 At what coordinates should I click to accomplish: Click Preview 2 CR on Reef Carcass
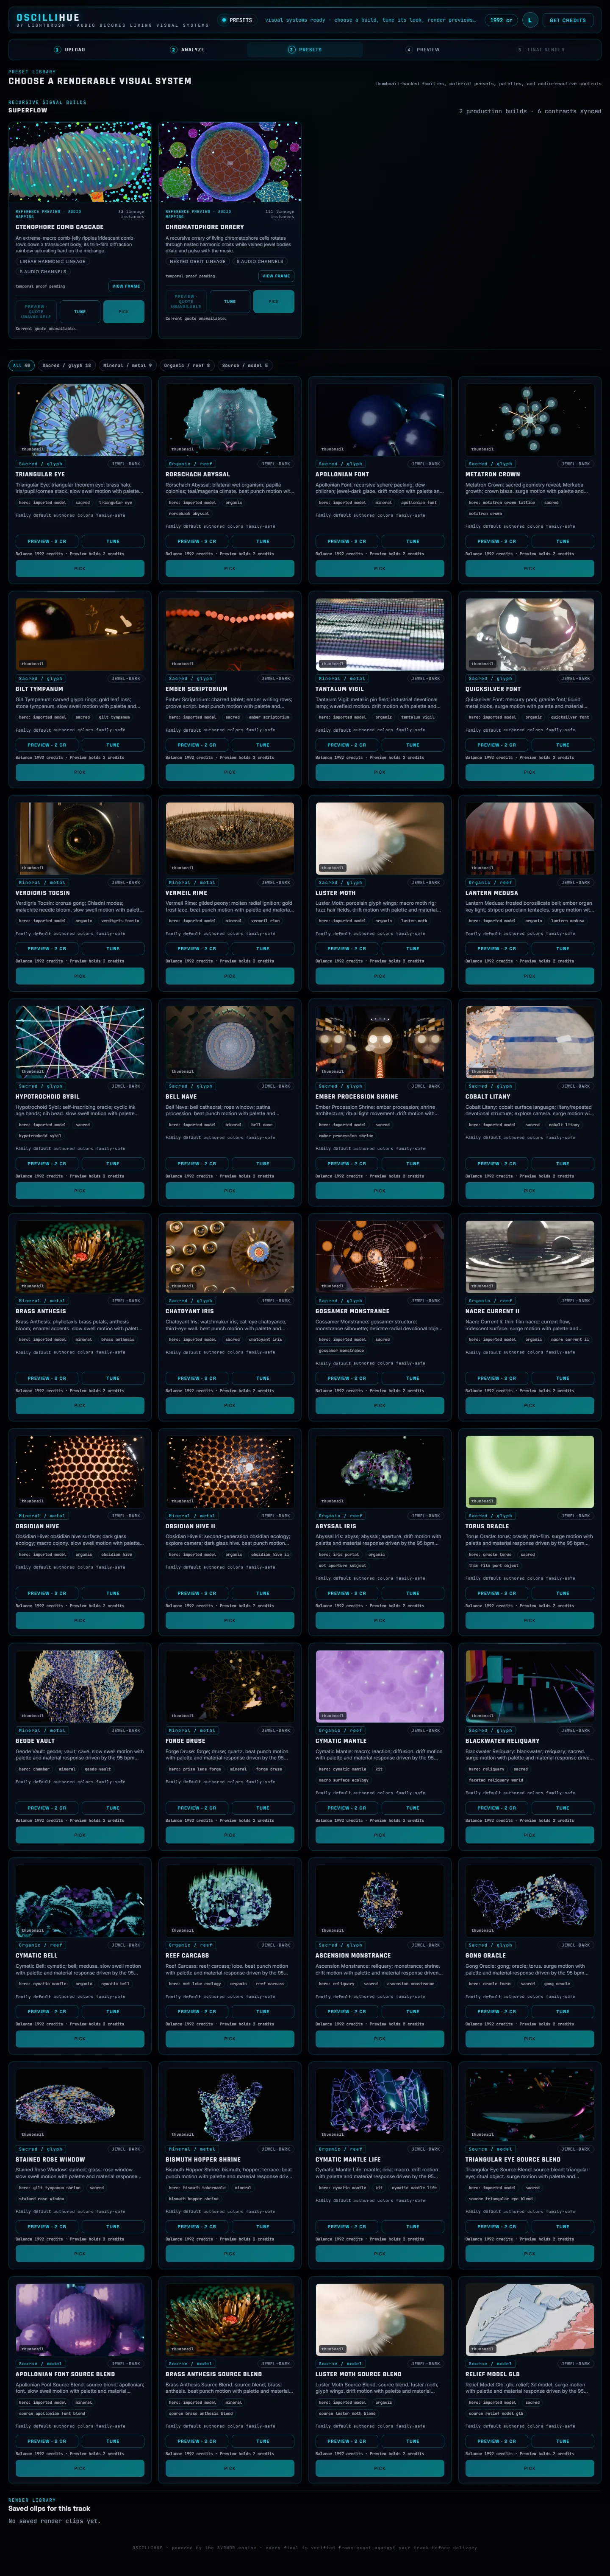pyautogui.click(x=197, y=2011)
